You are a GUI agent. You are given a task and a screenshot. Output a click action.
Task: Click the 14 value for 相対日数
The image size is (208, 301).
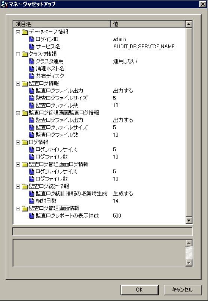tap(116, 201)
